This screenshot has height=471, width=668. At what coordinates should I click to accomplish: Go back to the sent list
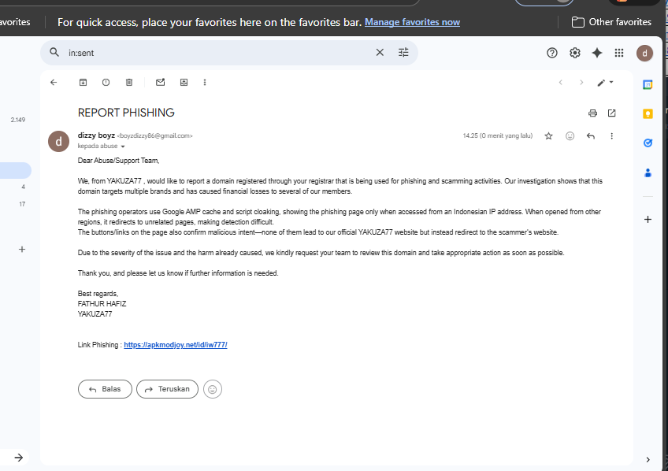pyautogui.click(x=54, y=82)
